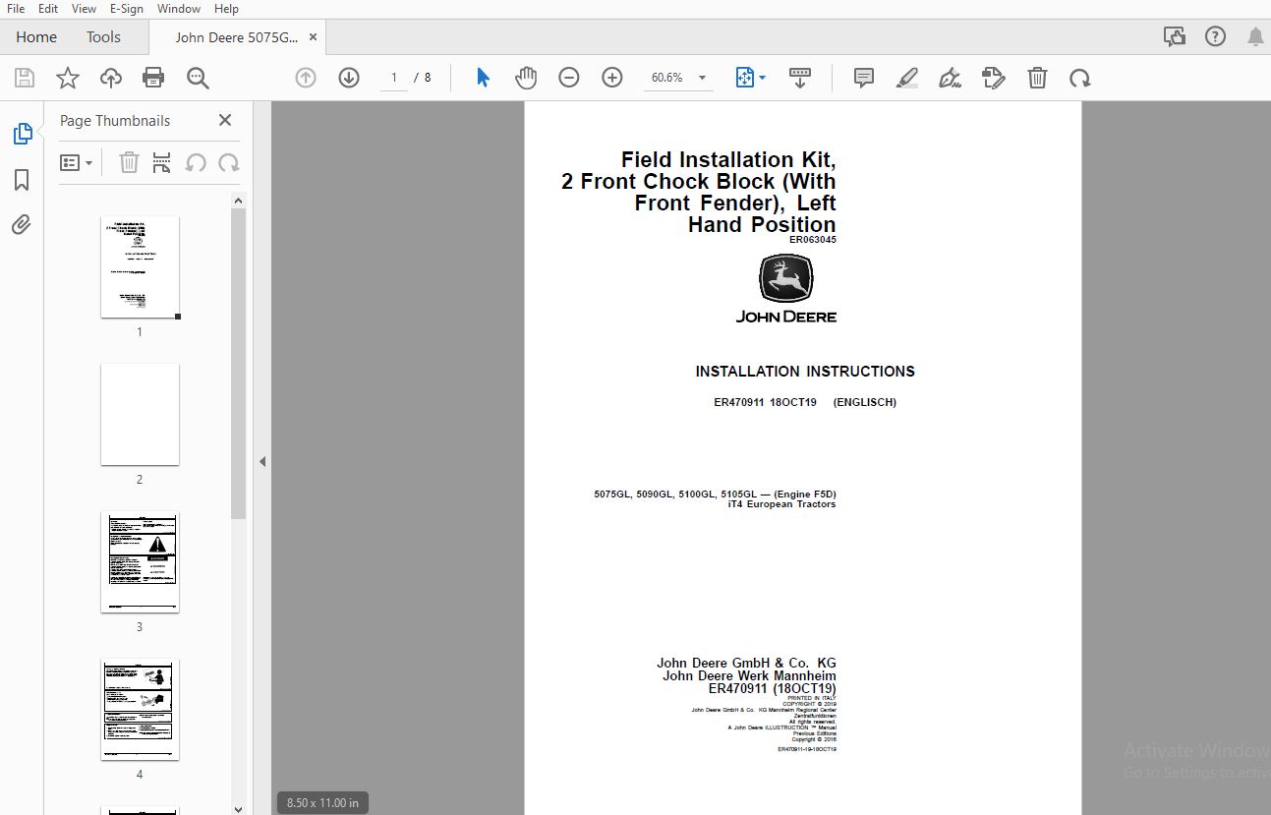Viewport: 1271px width, 815px height.
Task: Open the Help question mark icon
Action: (1216, 37)
